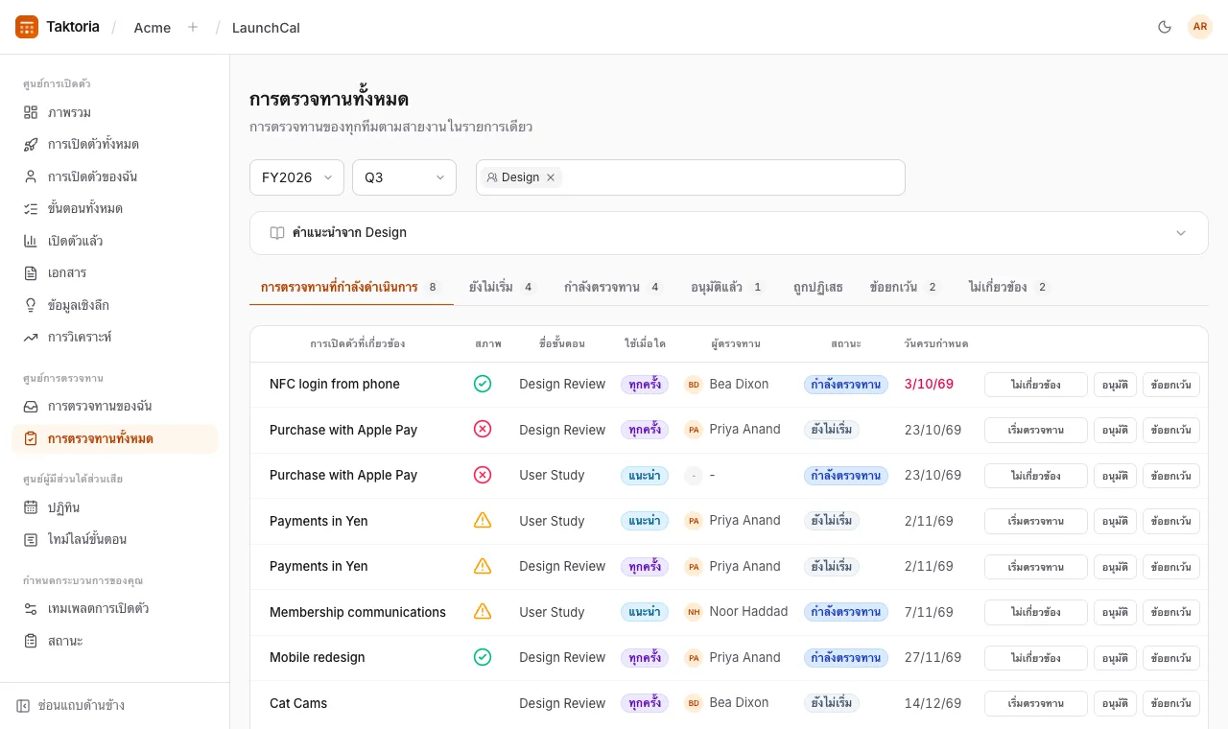Open เอกสาร documents item
Viewport: 1228px width, 729px height.
pyautogui.click(x=115, y=272)
